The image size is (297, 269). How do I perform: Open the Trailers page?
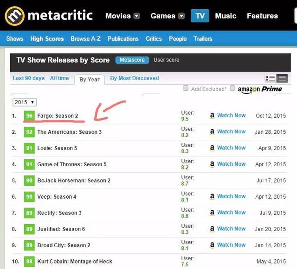(203, 39)
